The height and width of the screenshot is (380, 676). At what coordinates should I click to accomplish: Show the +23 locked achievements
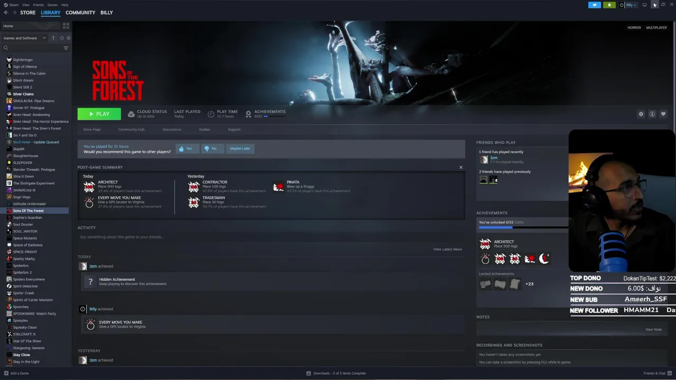[529, 284]
